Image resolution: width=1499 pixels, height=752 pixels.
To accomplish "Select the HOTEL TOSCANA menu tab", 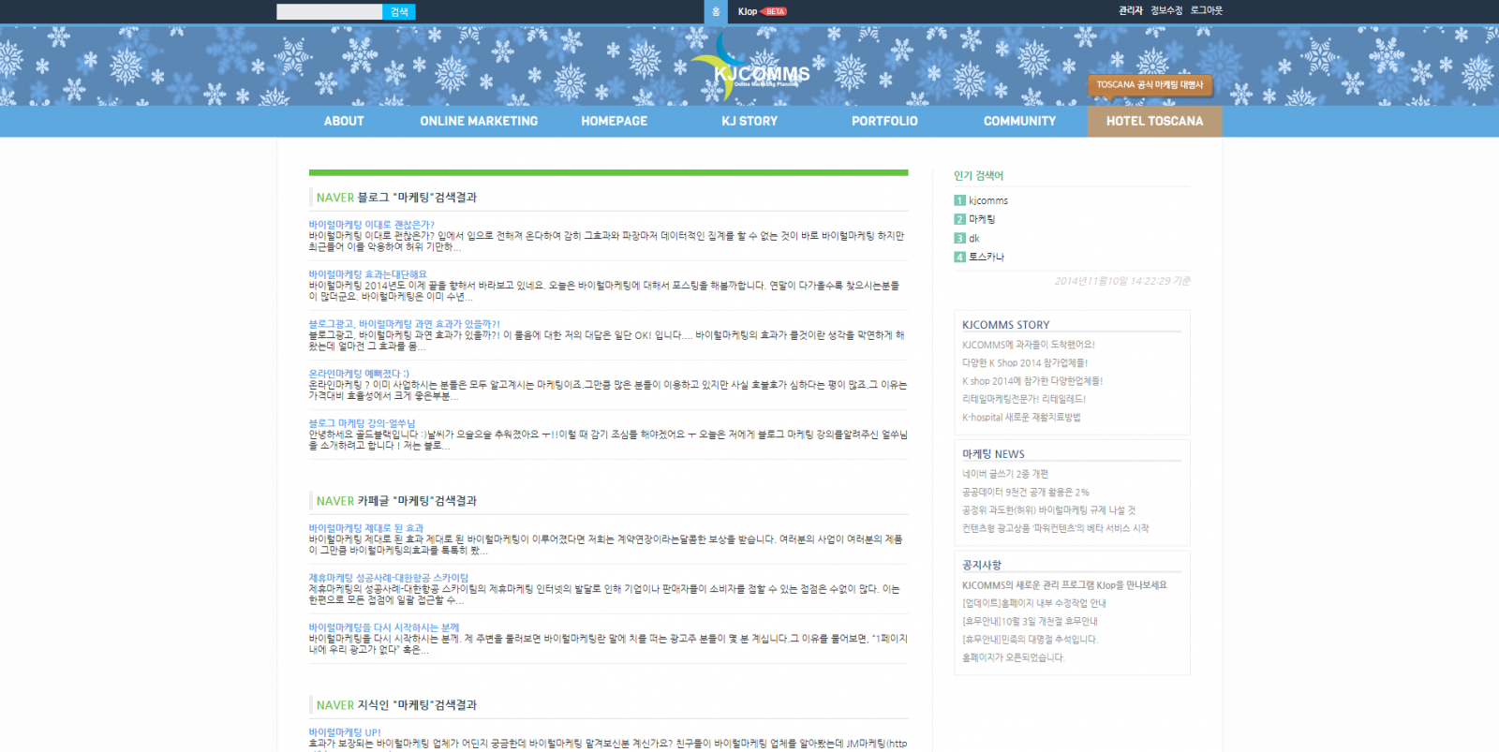I will click(1154, 121).
